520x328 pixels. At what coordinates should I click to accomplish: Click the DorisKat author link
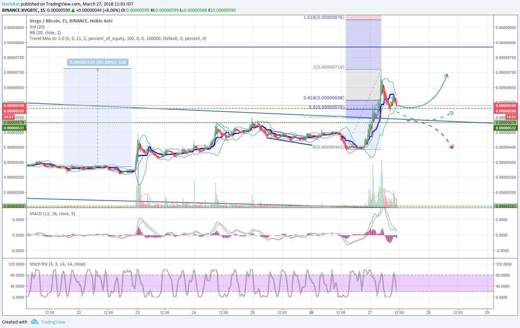coord(11,4)
